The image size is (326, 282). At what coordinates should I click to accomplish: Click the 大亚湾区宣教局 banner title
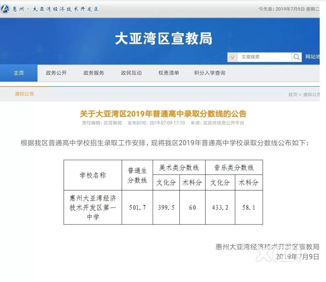point(163,39)
